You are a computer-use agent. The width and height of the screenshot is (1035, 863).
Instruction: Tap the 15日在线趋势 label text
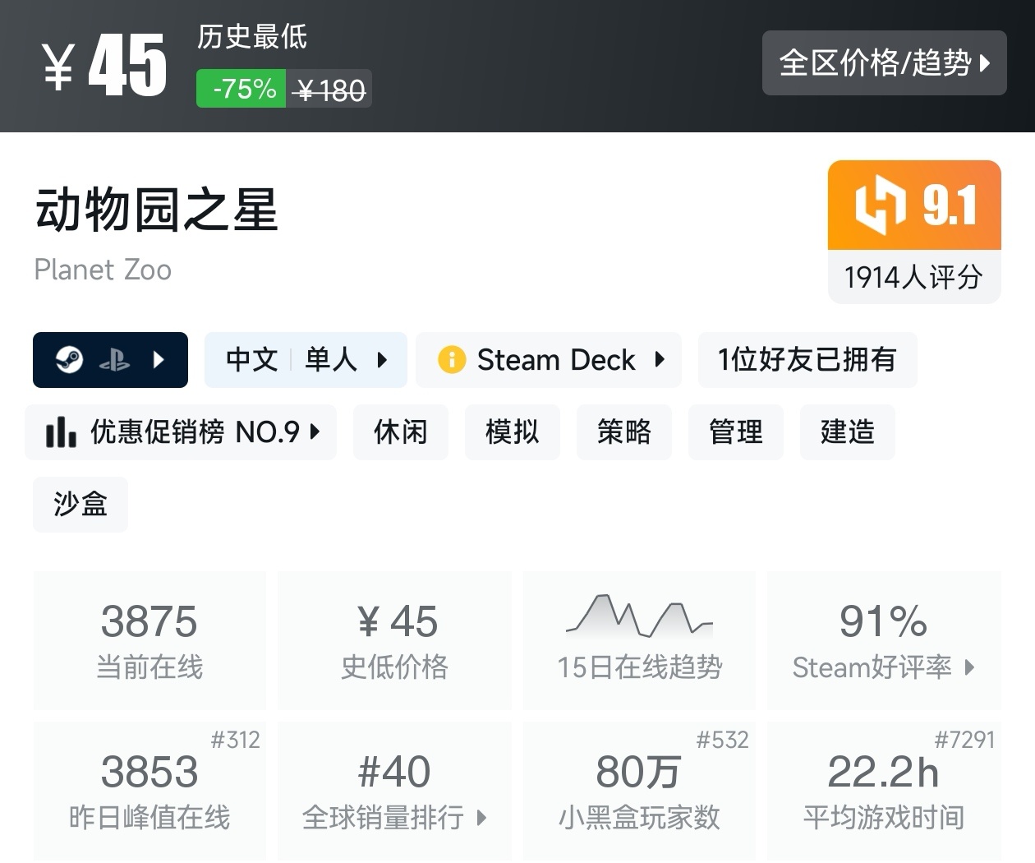coord(639,667)
